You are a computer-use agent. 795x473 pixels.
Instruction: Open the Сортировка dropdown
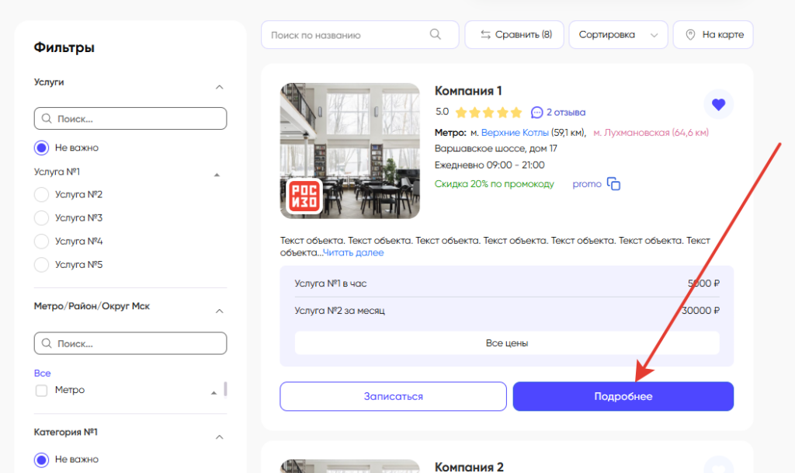pyautogui.click(x=618, y=34)
